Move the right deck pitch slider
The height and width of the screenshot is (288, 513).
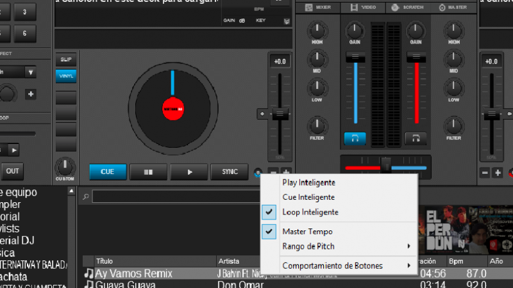(491, 114)
